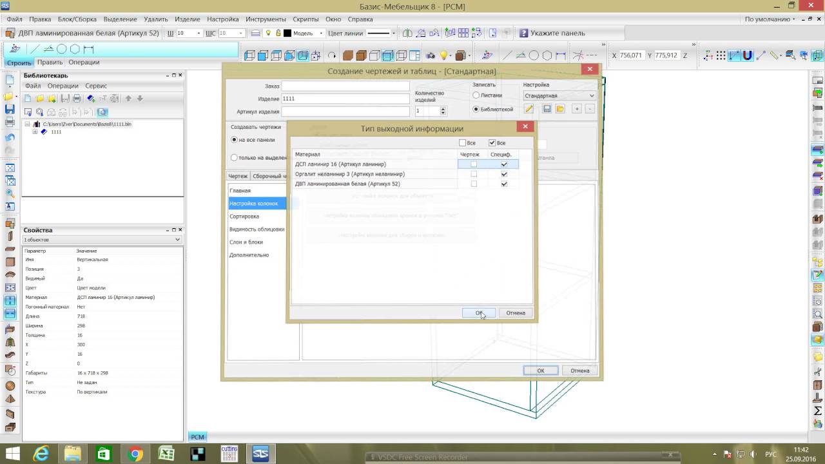Click the magnet snap icon in toolbar
The image size is (825, 464).
click(x=748, y=55)
